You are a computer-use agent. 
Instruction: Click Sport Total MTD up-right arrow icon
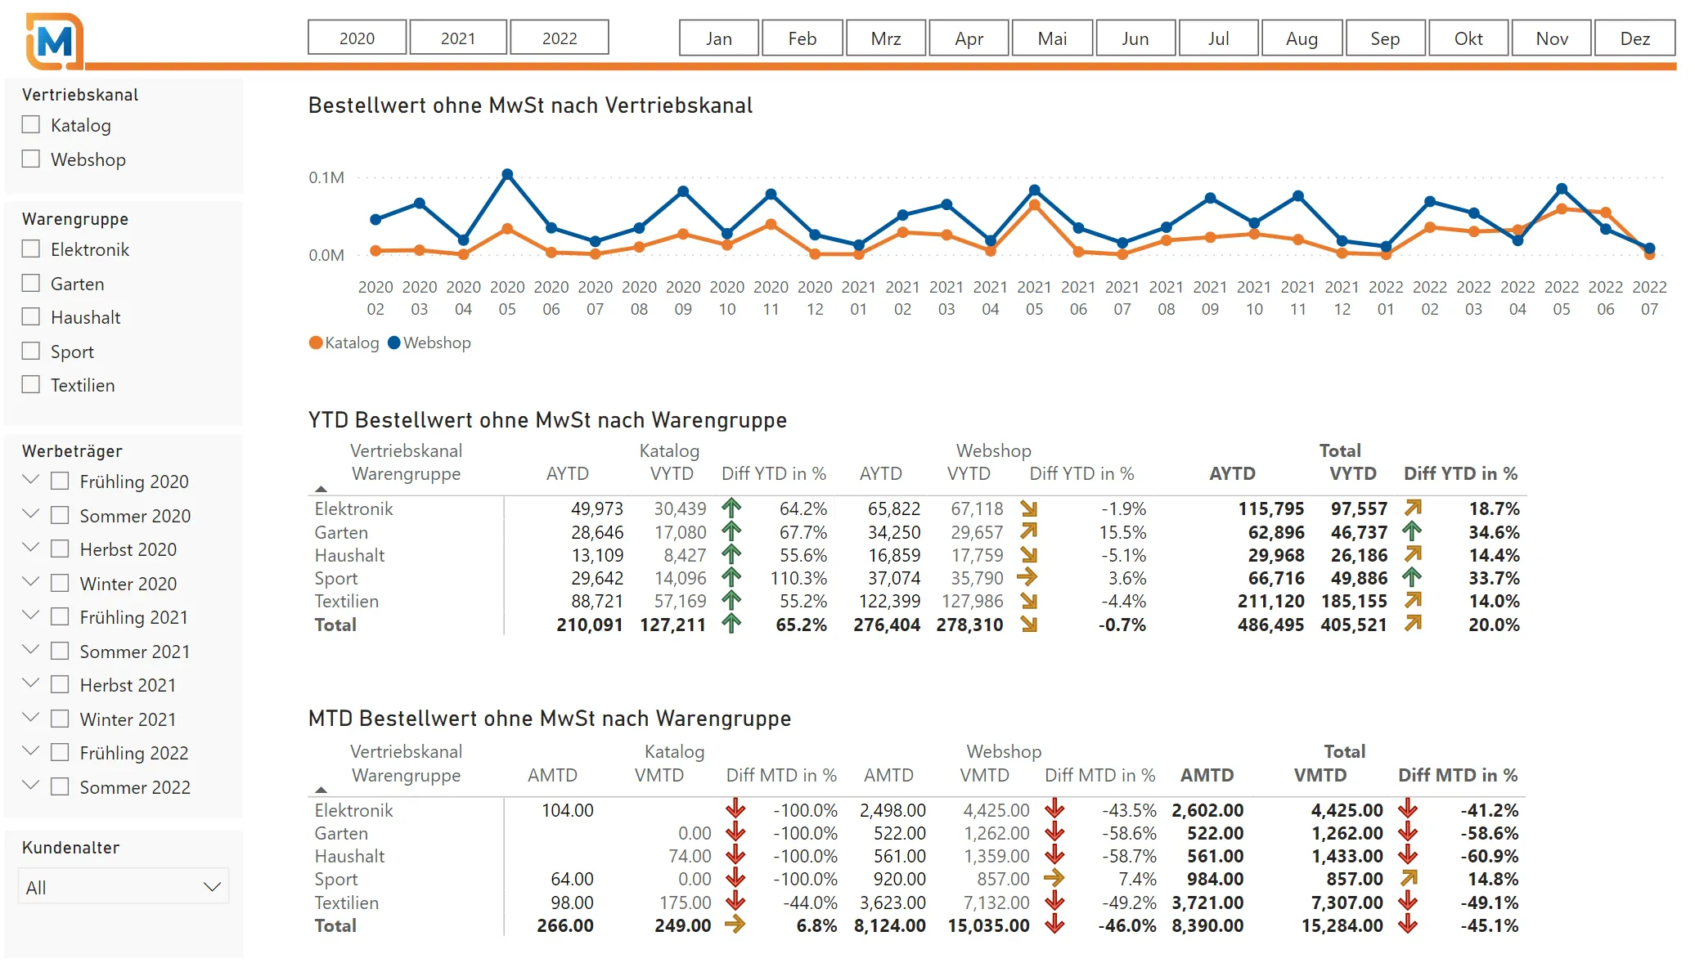click(x=1408, y=878)
